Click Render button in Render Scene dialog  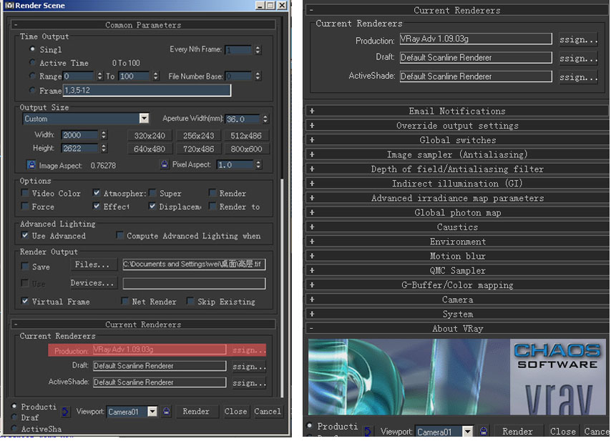pos(196,411)
